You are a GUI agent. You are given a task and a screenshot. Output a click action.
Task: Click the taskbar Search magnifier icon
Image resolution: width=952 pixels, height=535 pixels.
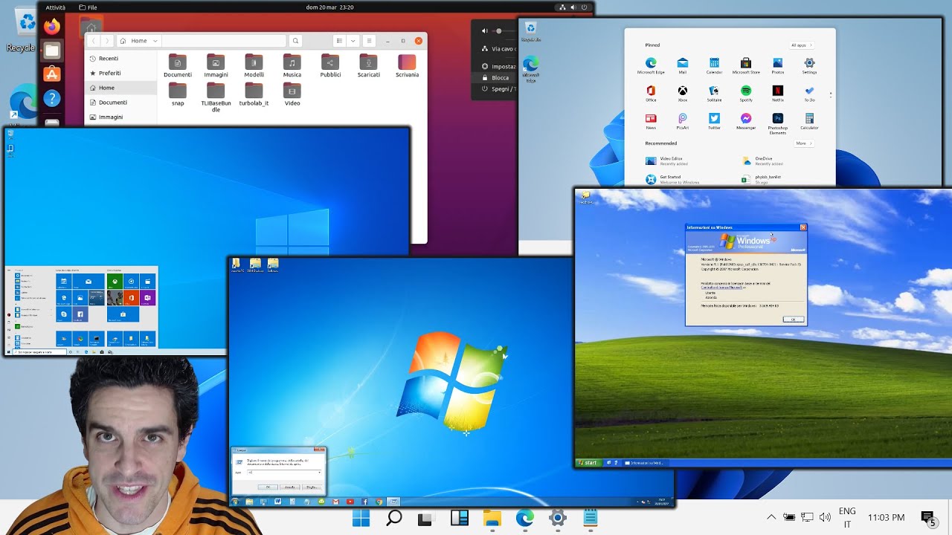[394, 518]
